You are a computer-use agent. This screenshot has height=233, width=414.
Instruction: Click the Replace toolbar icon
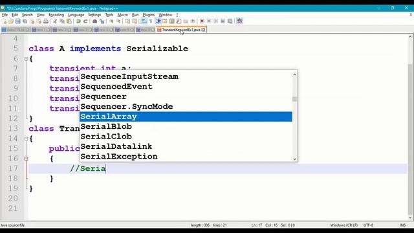tap(102, 21)
